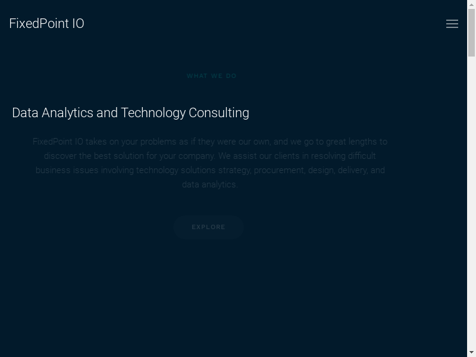
Task: Click the scrollbar down arrow
Action: click(x=471, y=353)
